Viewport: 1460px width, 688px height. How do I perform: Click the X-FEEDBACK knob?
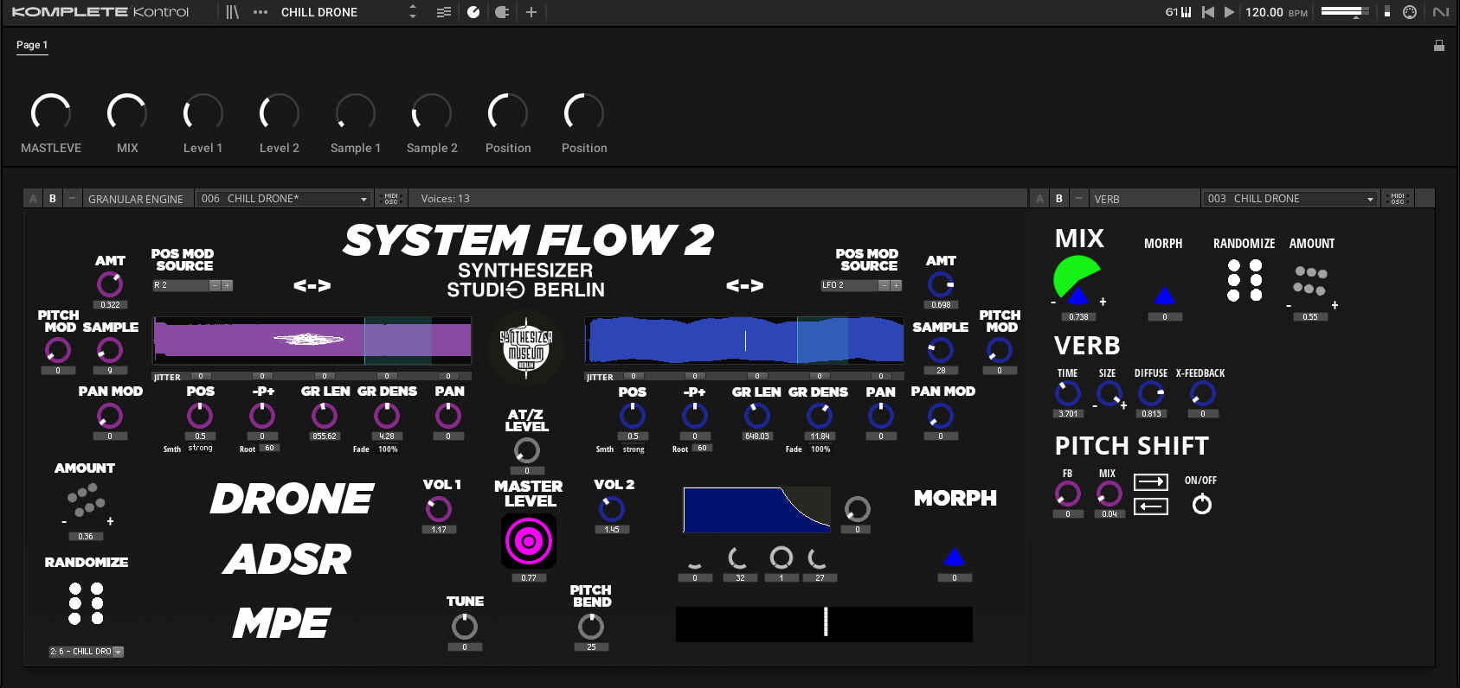(x=1202, y=394)
